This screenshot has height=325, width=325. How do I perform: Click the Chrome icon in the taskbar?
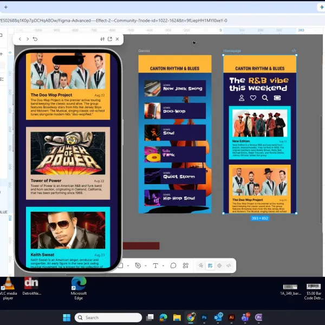(191, 317)
